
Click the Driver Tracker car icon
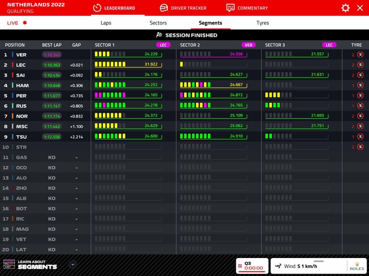click(164, 8)
